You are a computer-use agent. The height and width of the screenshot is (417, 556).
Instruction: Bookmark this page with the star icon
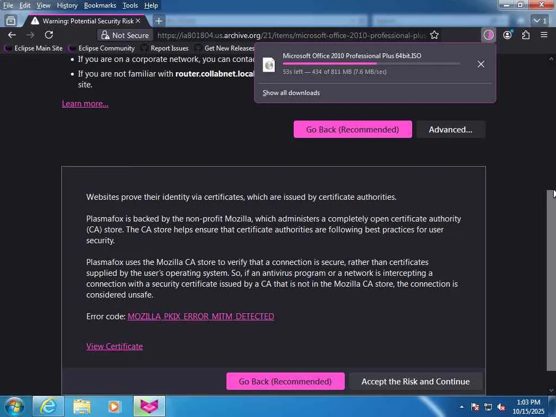pos(434,35)
